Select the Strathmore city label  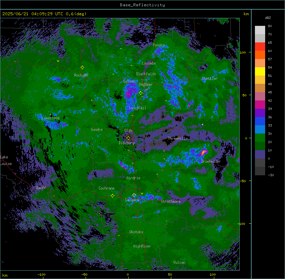(x=171, y=201)
